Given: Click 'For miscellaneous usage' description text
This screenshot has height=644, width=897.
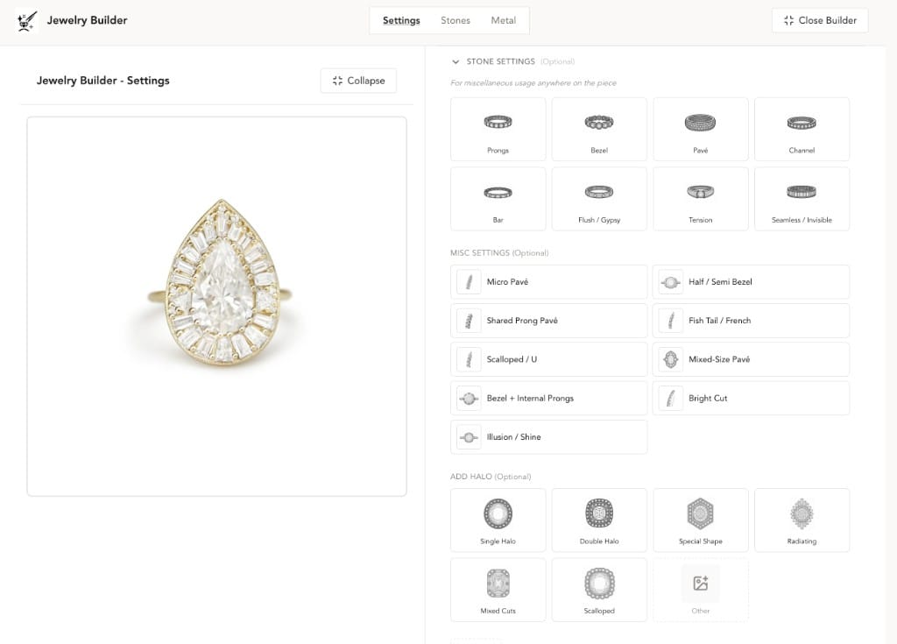Looking at the screenshot, I should (533, 83).
